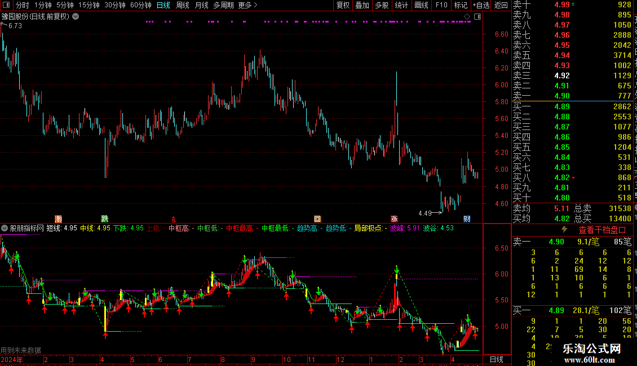Click the 4.49 low price annotation
This screenshot has height=366, width=637.
tap(425, 213)
